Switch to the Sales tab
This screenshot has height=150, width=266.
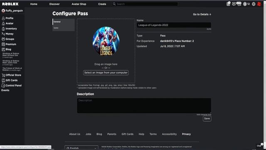click(64, 28)
